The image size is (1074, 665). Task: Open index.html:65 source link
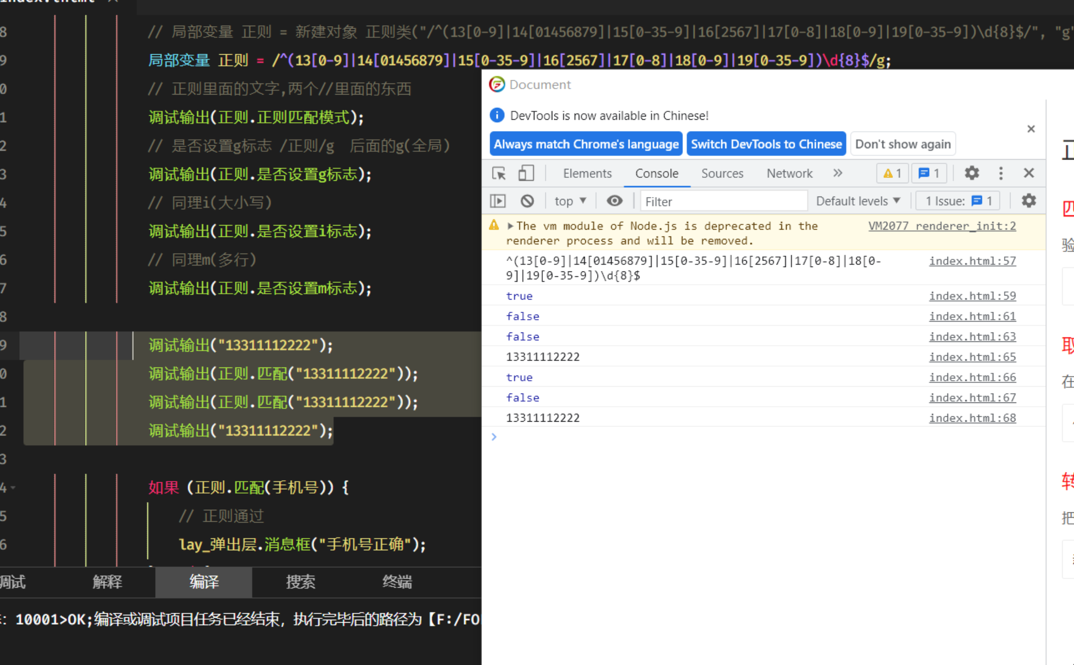click(x=973, y=357)
